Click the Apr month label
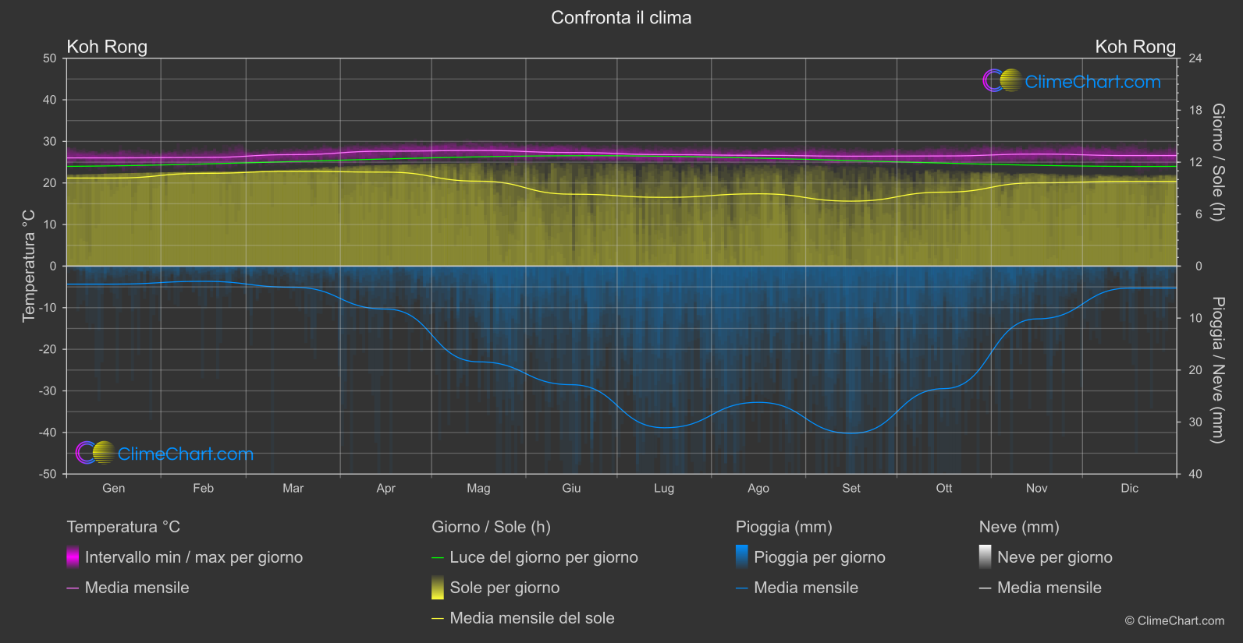The height and width of the screenshot is (643, 1243). pos(385,488)
